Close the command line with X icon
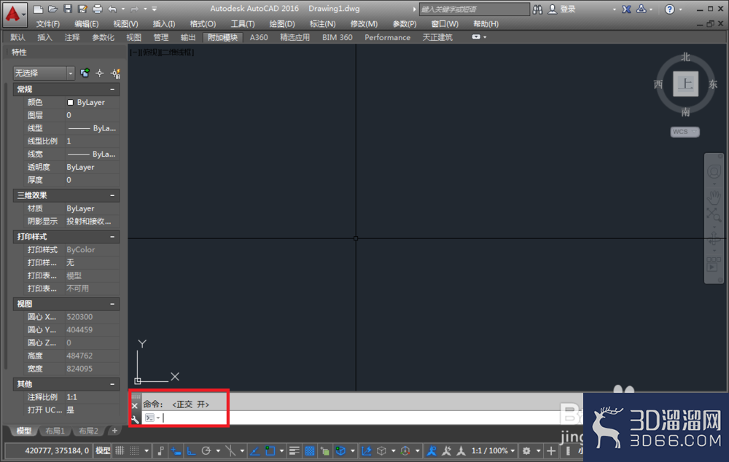Viewport: 729px width, 462px height. coord(135,406)
